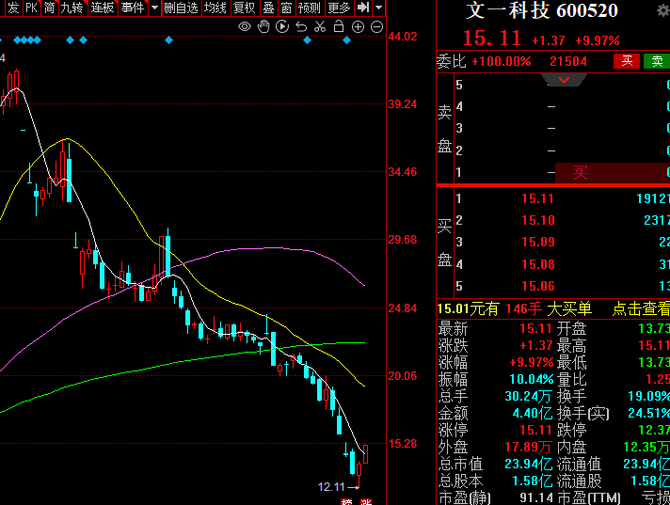Collapse the sell-side order panel chevron
Screen dimensions: 670x505
coord(564,80)
